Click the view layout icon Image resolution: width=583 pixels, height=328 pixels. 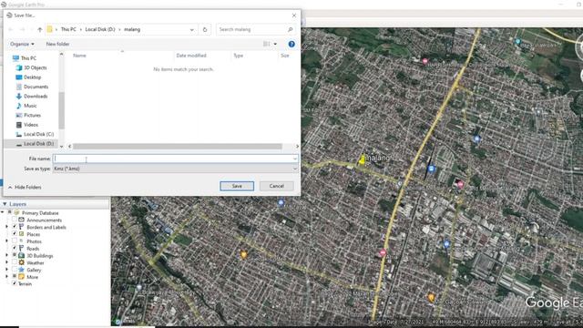pyautogui.click(x=267, y=44)
